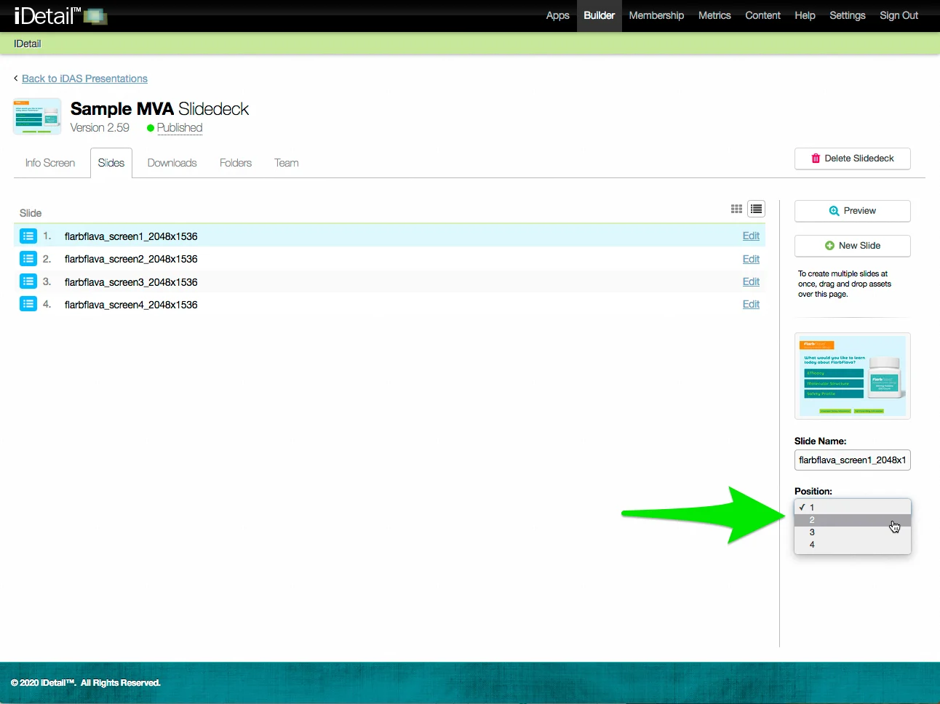The image size is (940, 704).
Task: Click the Sample MVA Slidedeck title
Action: click(x=159, y=109)
